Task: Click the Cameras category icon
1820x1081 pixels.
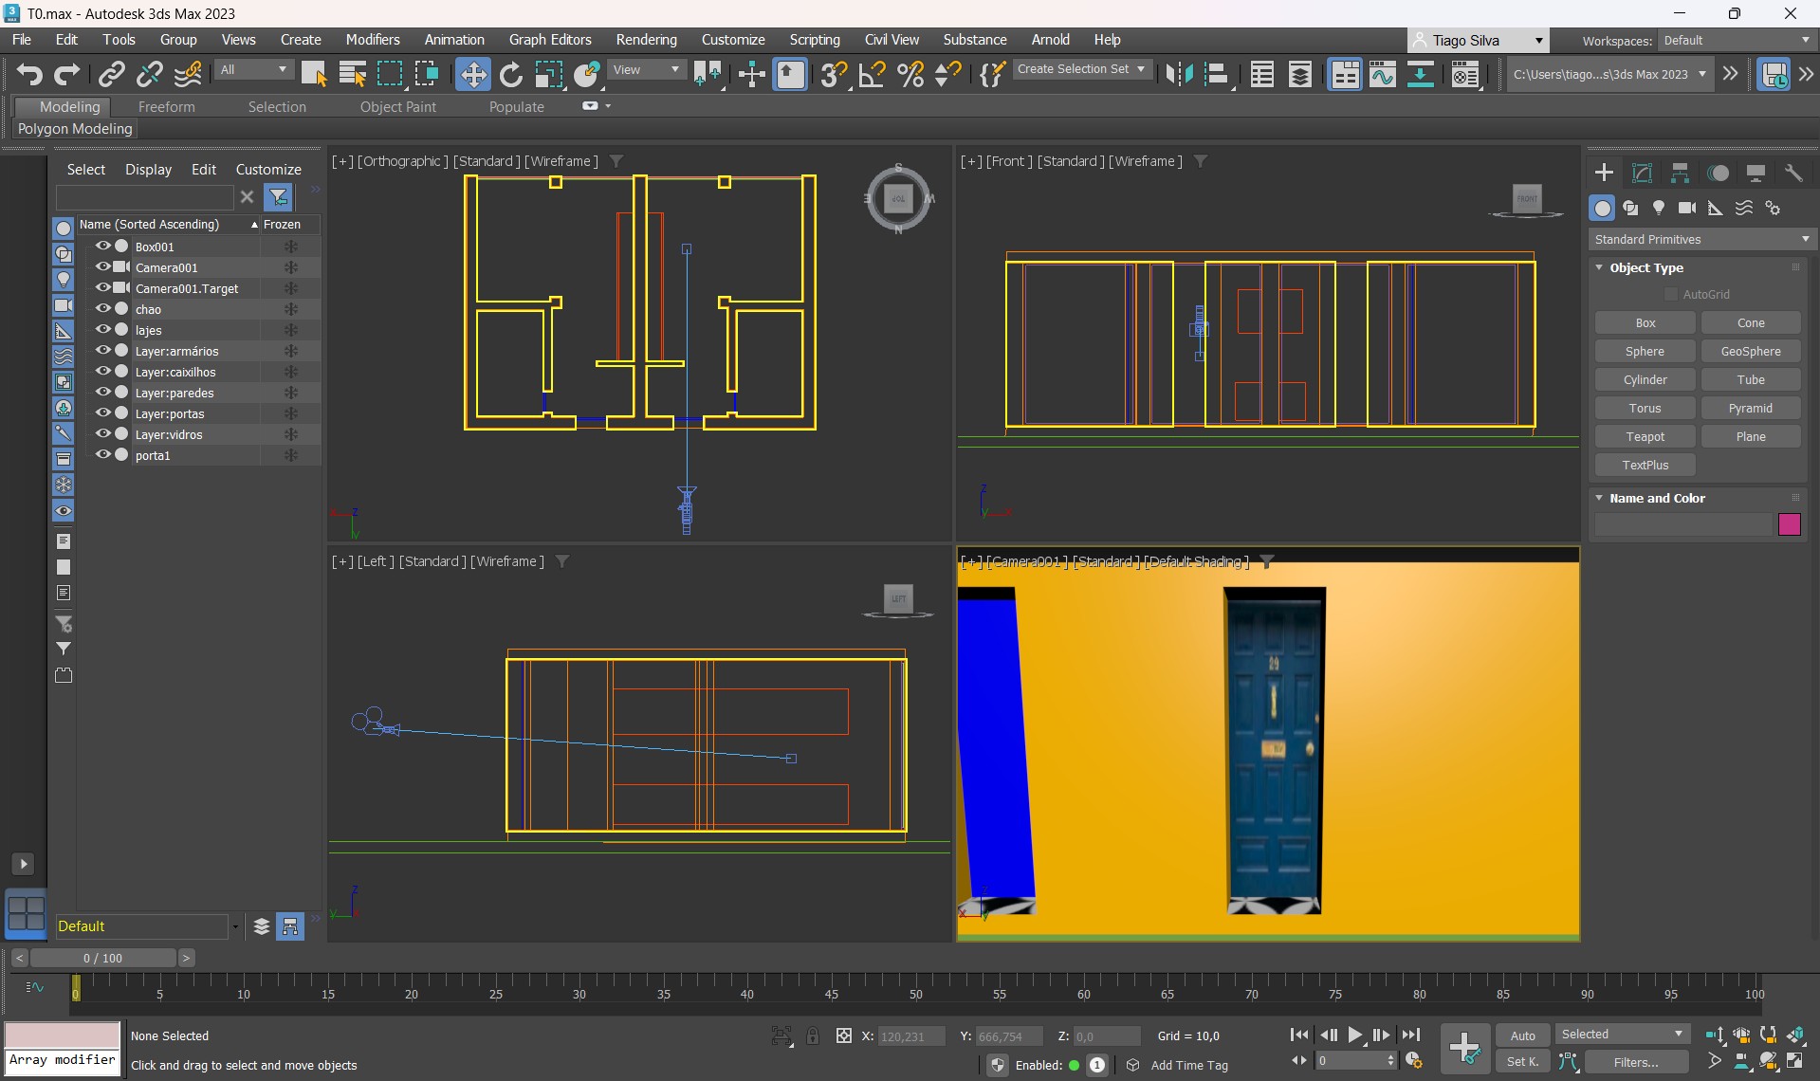Action: click(x=1686, y=208)
